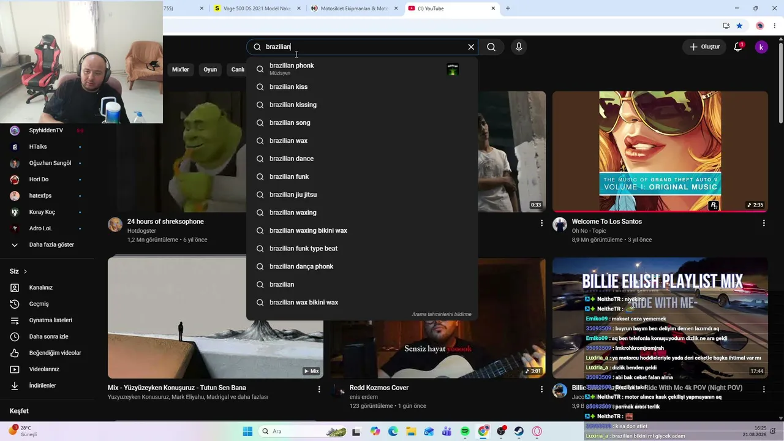Open Spotify from the taskbar
The image size is (784, 441).
[465, 431]
